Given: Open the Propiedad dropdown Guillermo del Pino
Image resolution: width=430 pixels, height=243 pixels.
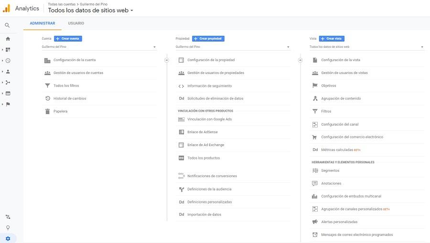Looking at the screenshot, I should click(x=233, y=47).
